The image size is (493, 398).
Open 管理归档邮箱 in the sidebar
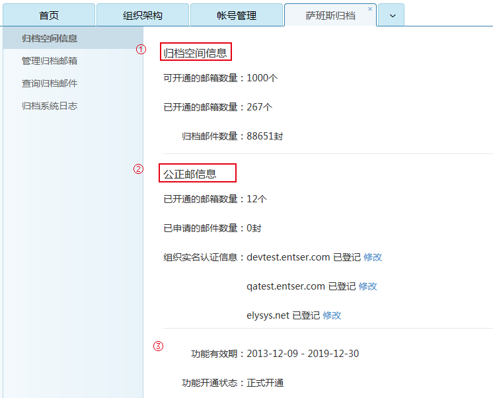pos(50,61)
